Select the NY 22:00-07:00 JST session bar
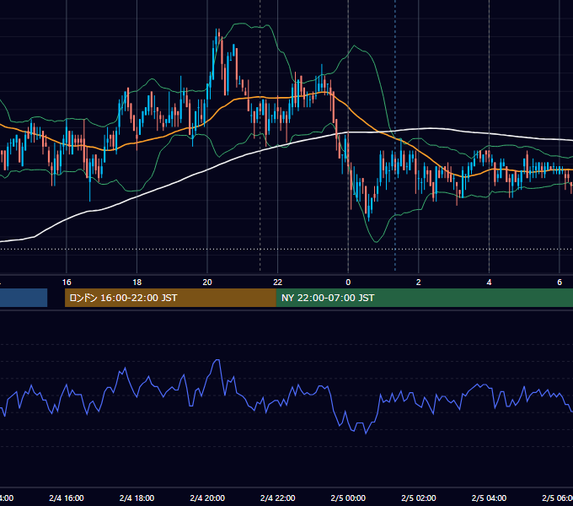This screenshot has width=573, height=506. pyautogui.click(x=424, y=298)
